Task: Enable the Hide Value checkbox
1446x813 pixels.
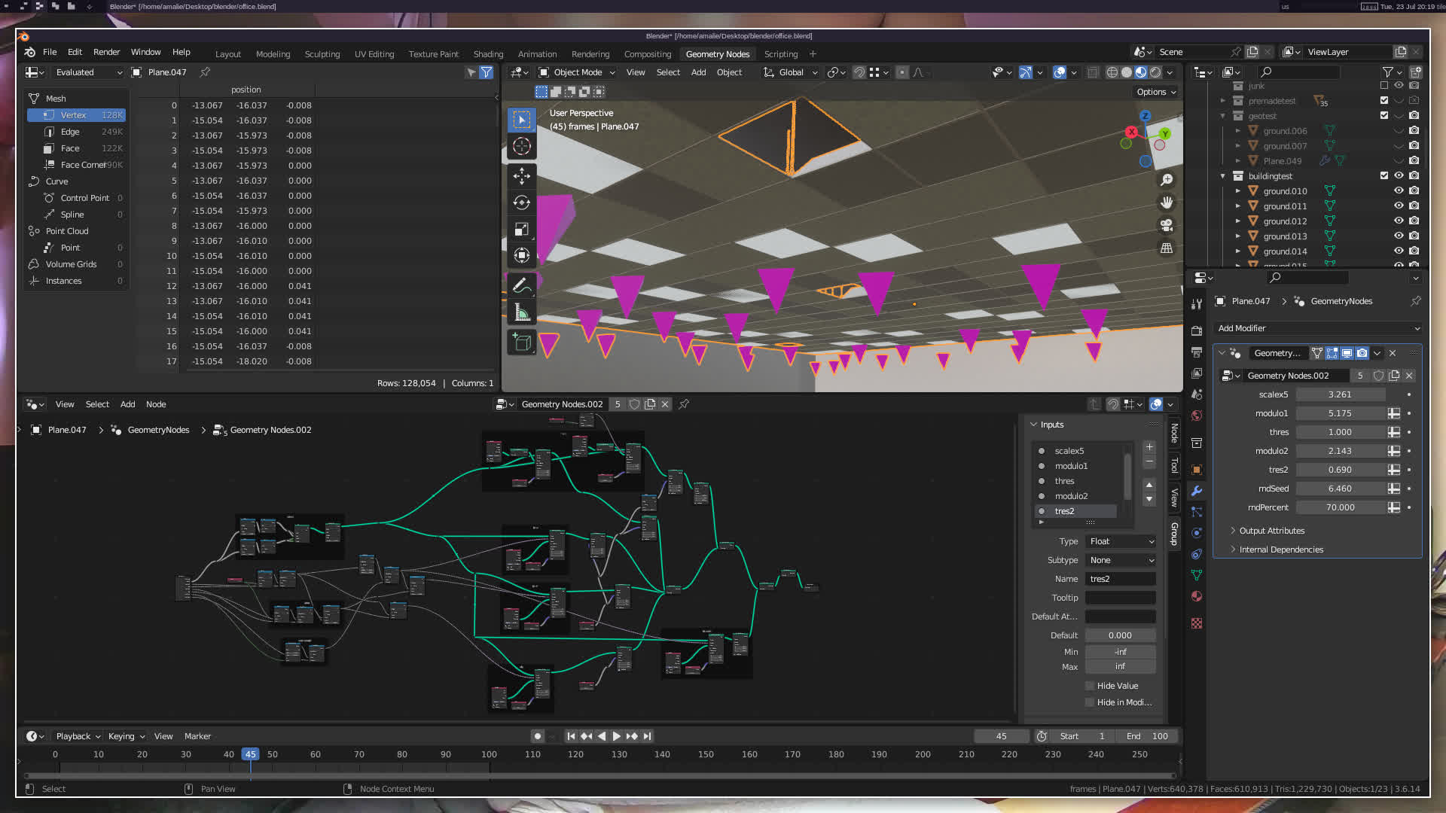Action: pos(1090,686)
